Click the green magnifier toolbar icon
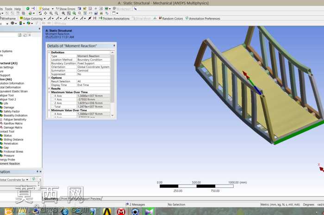This screenshot has width=324, height=215. coord(74,13)
